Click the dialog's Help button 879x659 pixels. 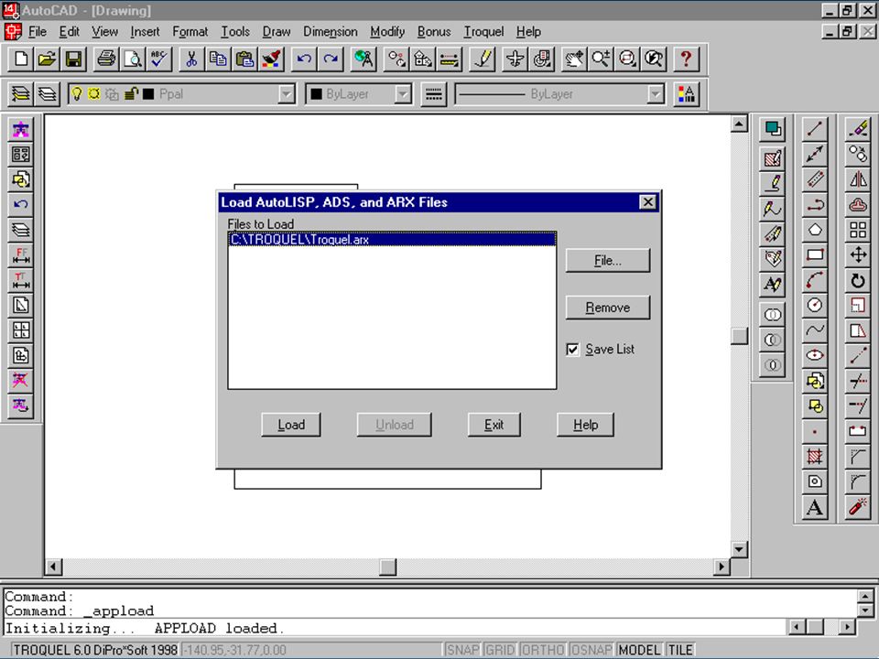[x=585, y=425]
